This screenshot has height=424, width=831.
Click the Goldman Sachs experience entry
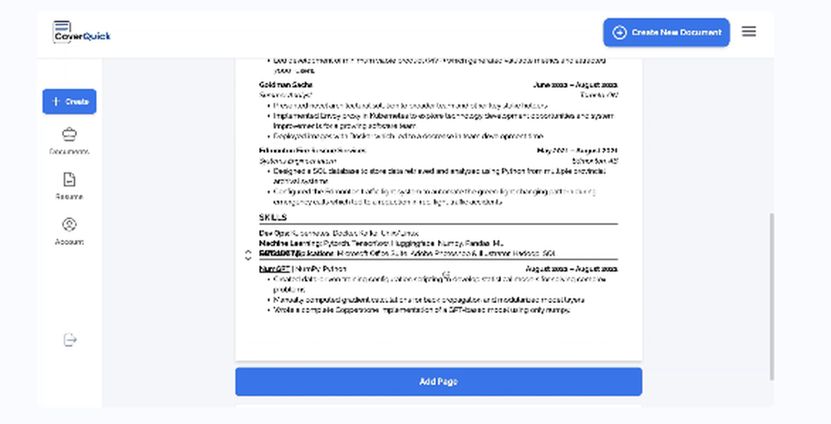[x=286, y=85]
